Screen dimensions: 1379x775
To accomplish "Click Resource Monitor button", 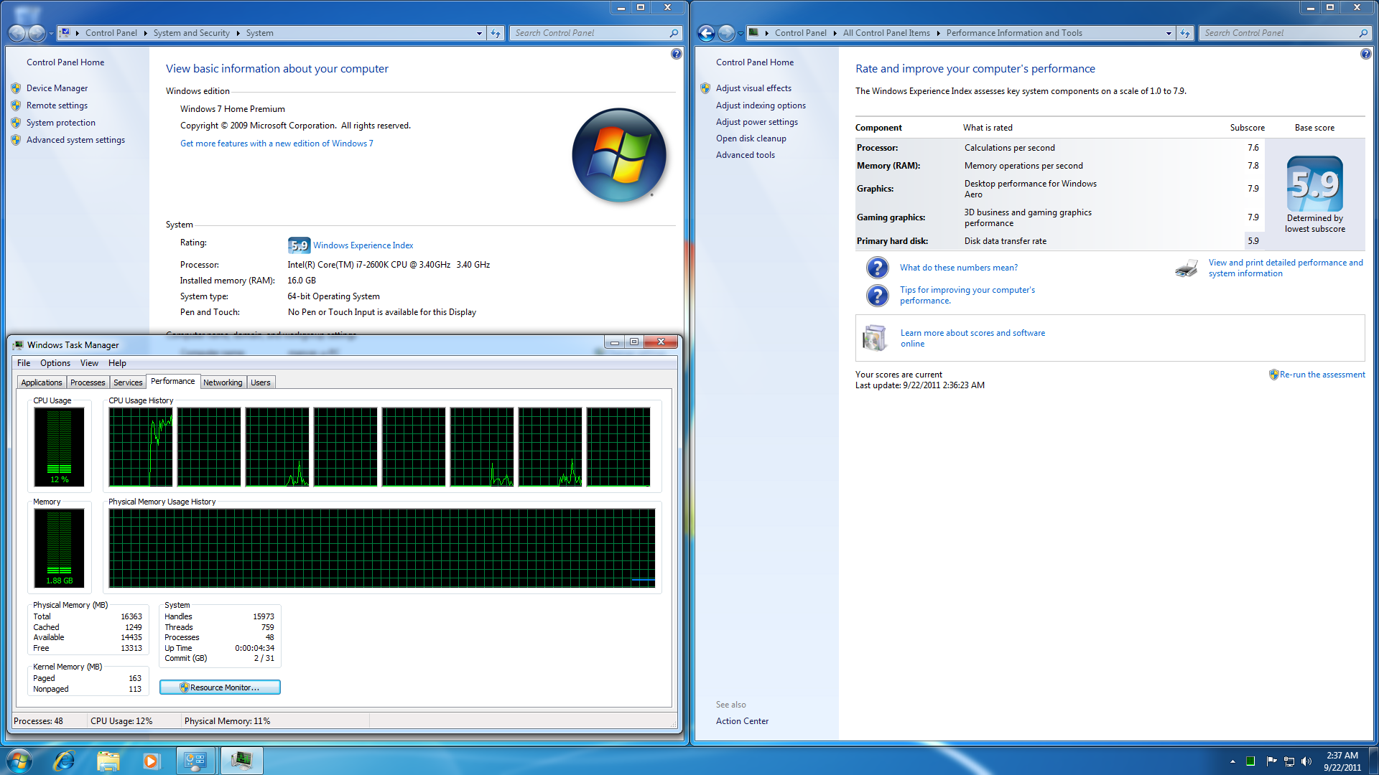I will tap(220, 687).
